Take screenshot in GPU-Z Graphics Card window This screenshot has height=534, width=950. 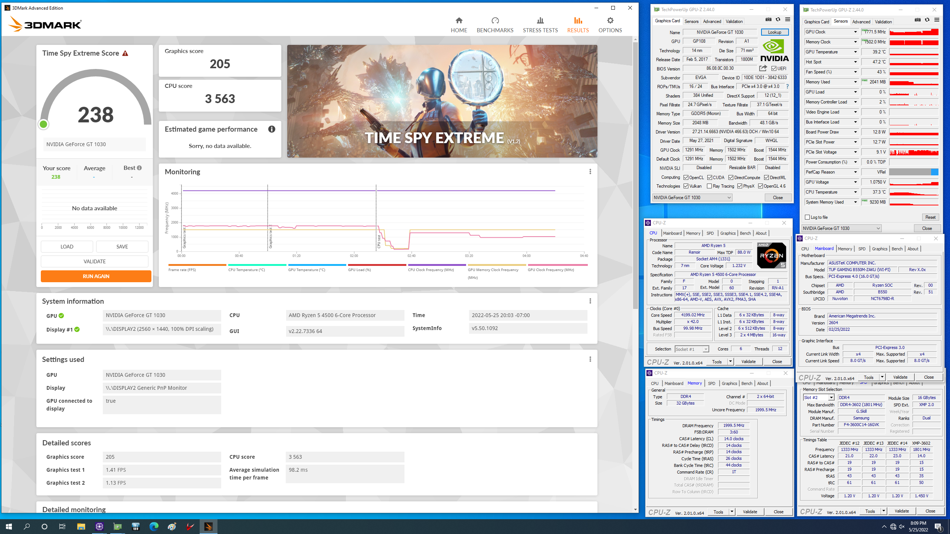coord(768,20)
